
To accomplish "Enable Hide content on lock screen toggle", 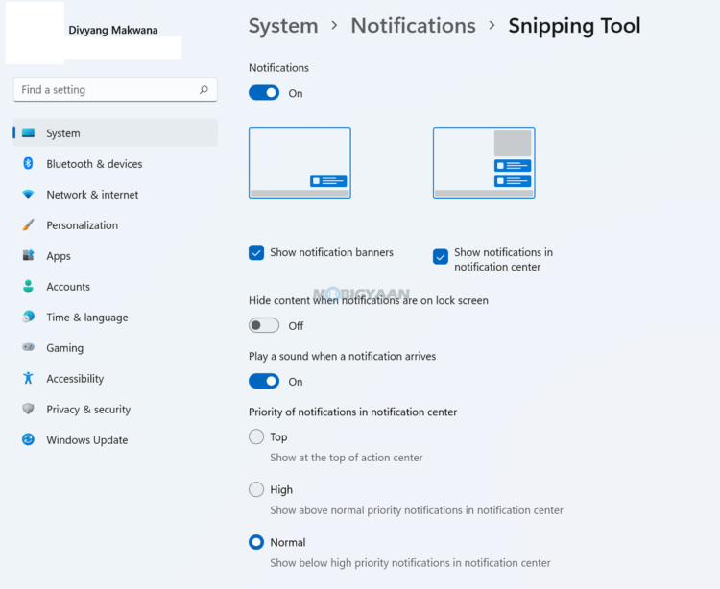I will click(264, 325).
